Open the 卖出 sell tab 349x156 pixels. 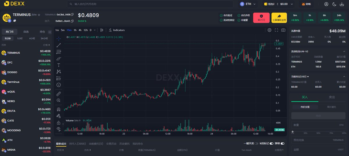click(x=332, y=97)
